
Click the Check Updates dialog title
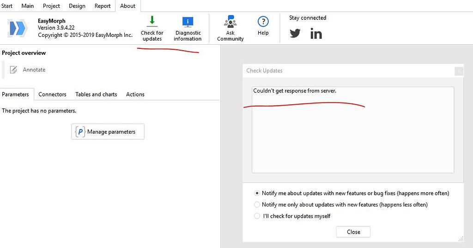pyautogui.click(x=264, y=71)
